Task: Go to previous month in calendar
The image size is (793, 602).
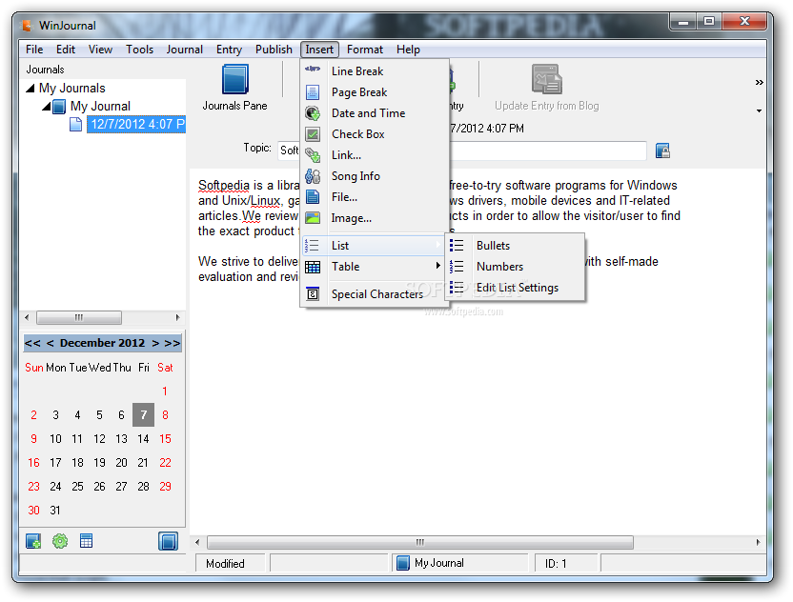Action: (x=51, y=343)
